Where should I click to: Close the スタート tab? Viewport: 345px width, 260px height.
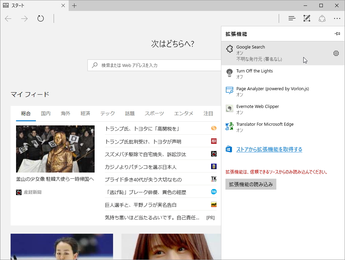click(x=63, y=5)
